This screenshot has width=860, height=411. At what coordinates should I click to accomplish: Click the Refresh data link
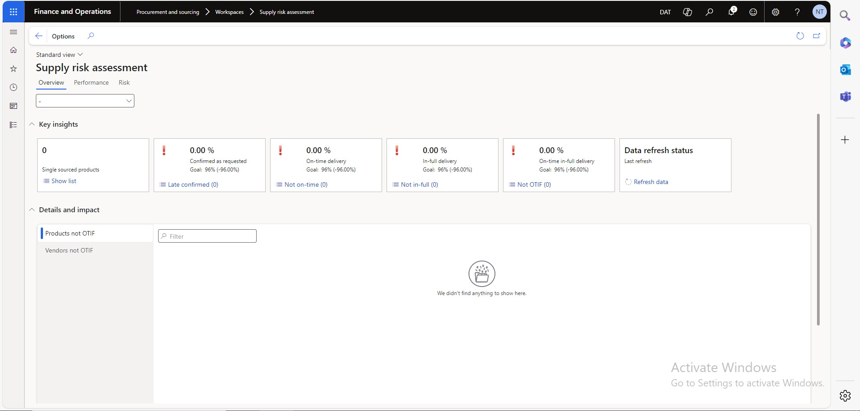[650, 182]
